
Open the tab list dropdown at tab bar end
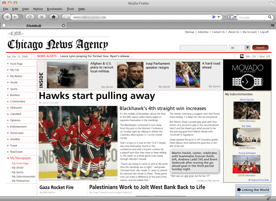tap(272, 26)
